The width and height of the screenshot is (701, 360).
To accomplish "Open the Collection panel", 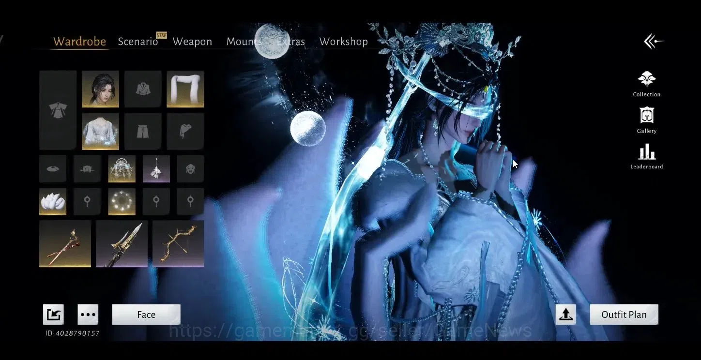I will [x=647, y=84].
